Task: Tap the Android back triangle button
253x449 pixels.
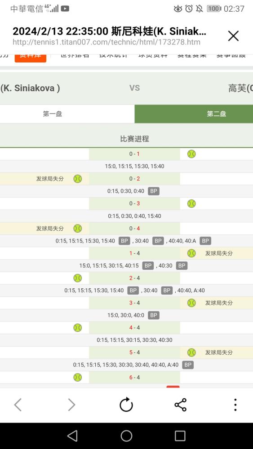Action: tap(72, 436)
